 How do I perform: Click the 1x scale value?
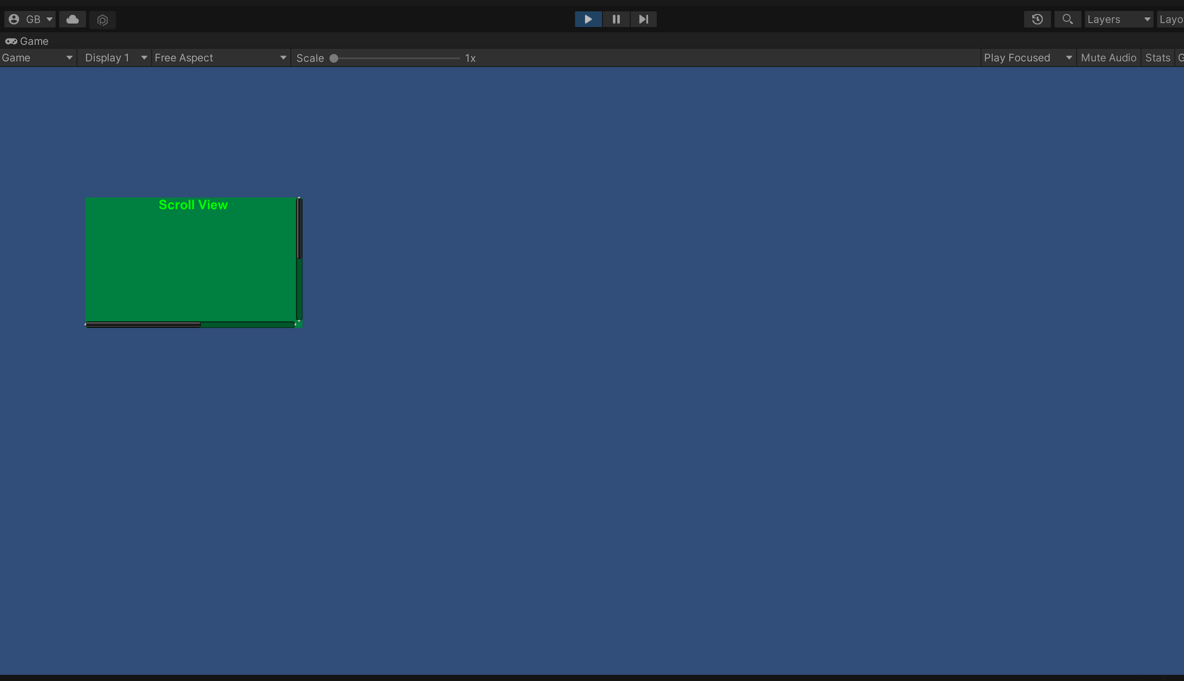click(x=470, y=58)
